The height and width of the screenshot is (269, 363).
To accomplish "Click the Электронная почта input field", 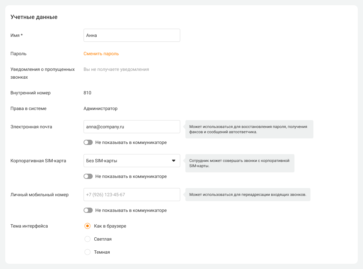I will click(132, 127).
